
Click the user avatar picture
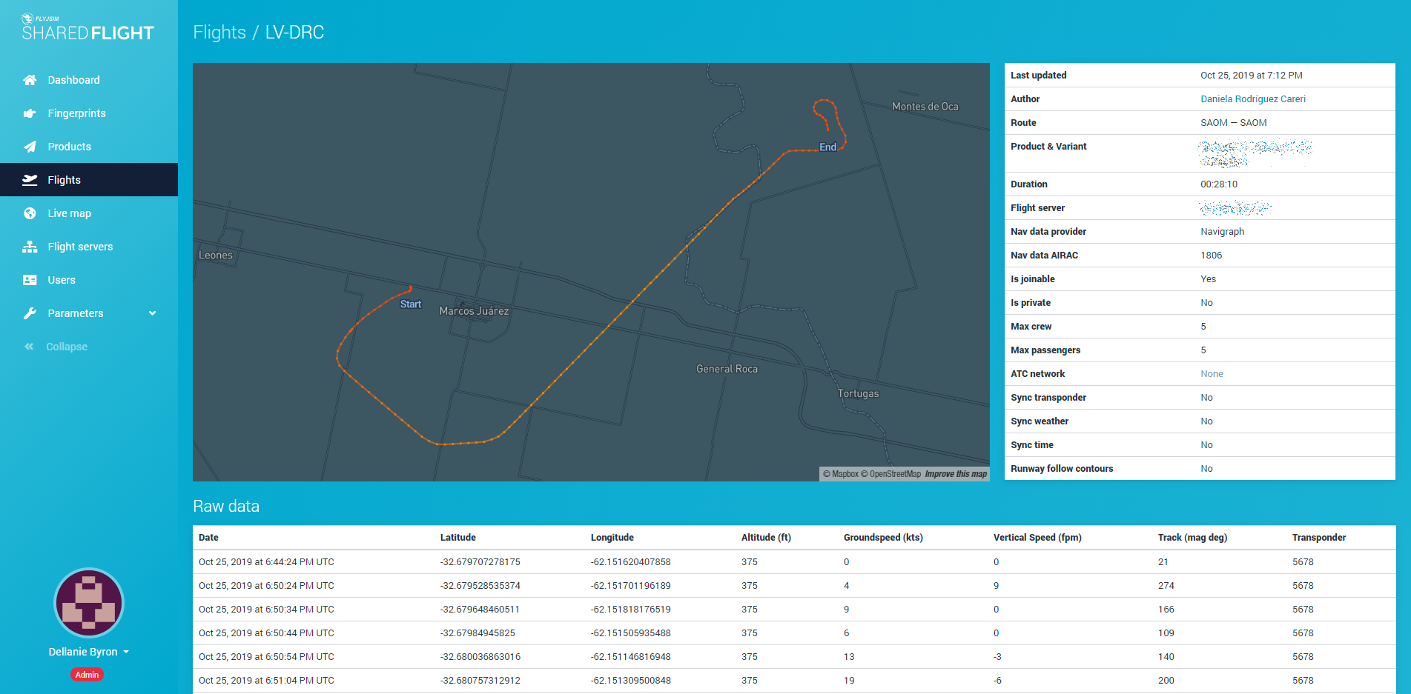coord(89,603)
